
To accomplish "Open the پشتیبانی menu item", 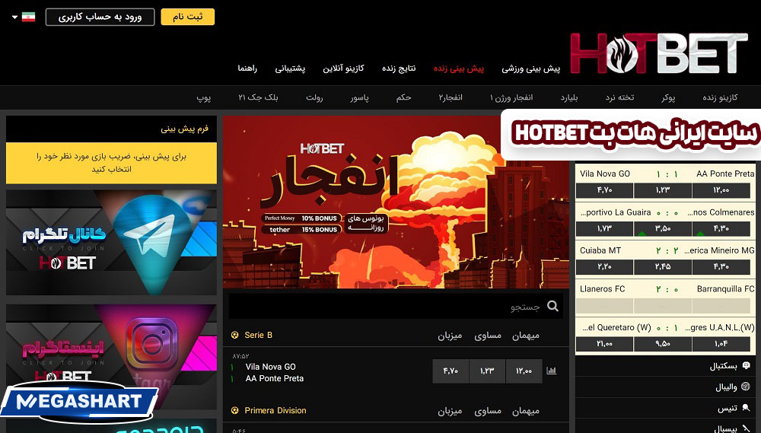I will (x=290, y=68).
